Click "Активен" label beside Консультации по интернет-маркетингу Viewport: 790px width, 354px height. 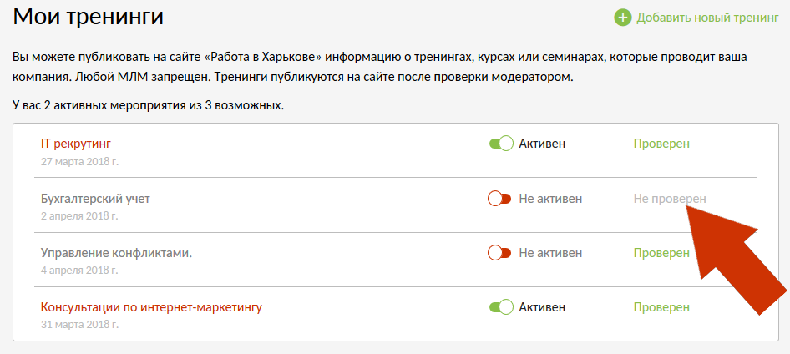click(542, 307)
